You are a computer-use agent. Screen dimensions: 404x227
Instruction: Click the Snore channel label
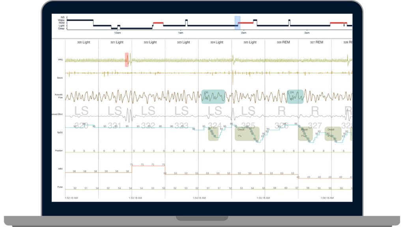pyautogui.click(x=59, y=78)
